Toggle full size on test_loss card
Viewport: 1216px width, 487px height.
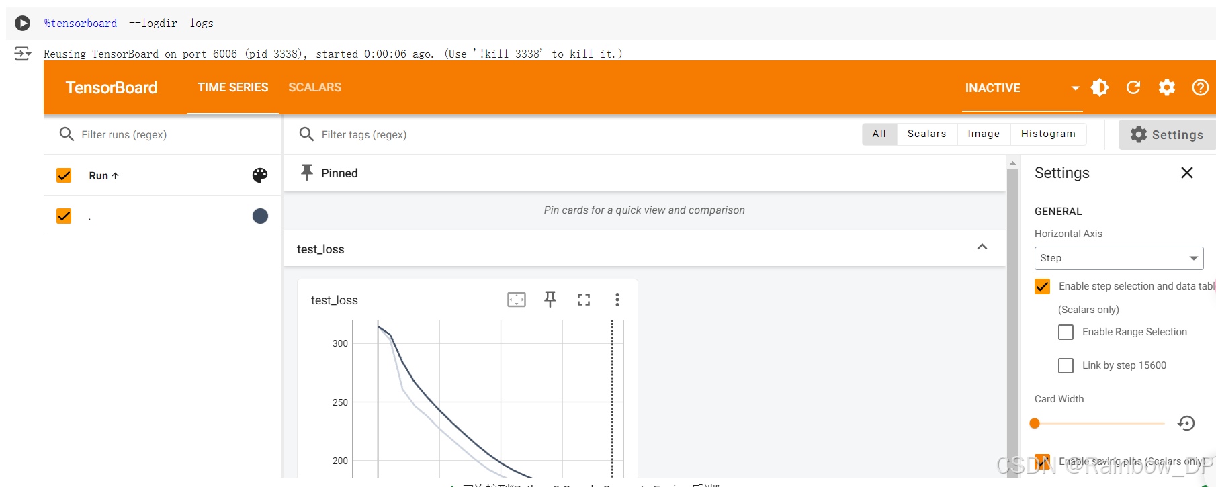point(584,300)
